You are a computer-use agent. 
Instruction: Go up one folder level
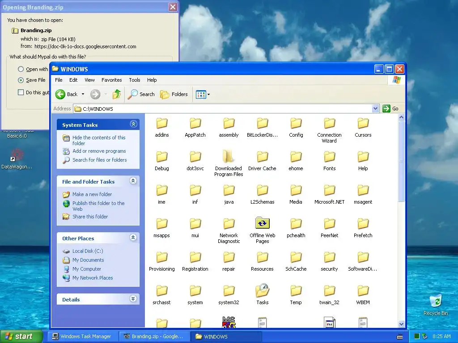[117, 94]
